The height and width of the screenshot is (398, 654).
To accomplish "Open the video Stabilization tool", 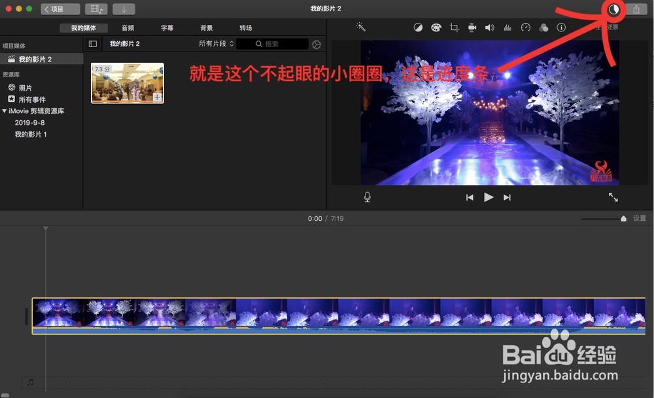I will coord(472,27).
